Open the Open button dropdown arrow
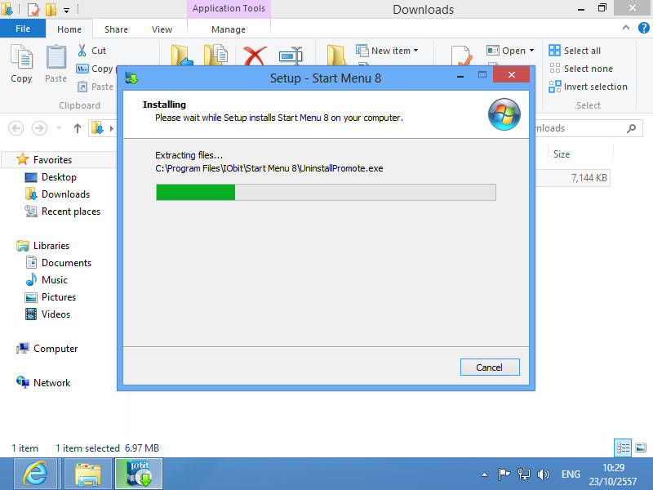 [532, 51]
